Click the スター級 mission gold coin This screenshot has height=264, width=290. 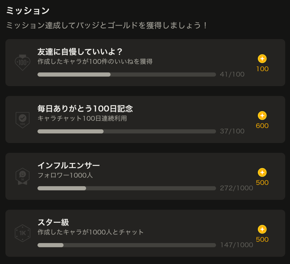click(x=262, y=229)
